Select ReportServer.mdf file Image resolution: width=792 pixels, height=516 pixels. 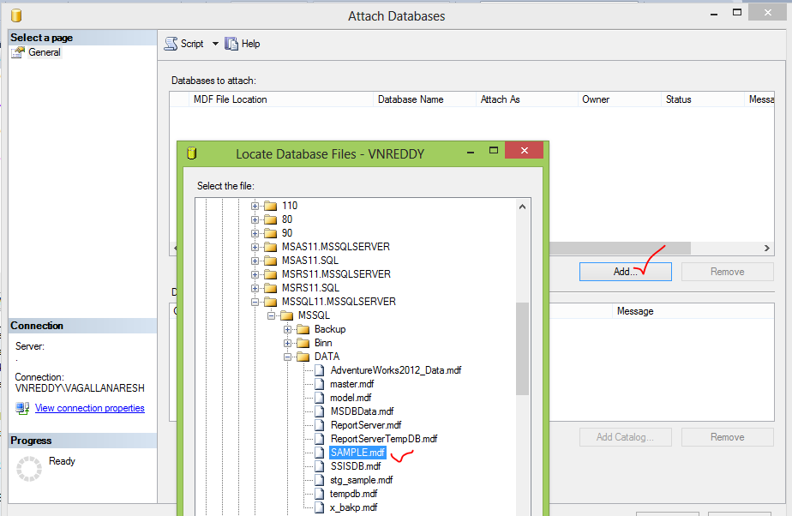366,425
